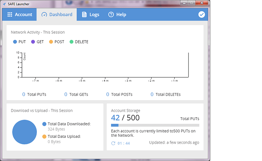The width and height of the screenshot is (262, 161).
Task: Click the Dashboard gauge icon
Action: click(44, 14)
